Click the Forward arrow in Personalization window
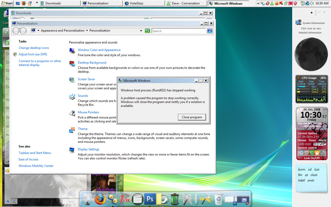 pos(23,31)
